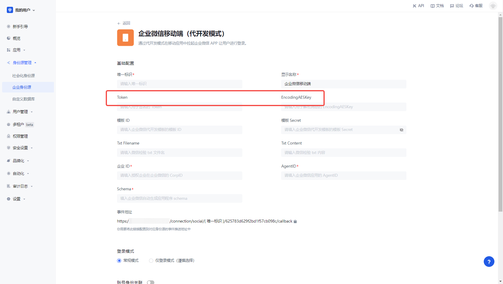The width and height of the screenshot is (503, 284).
Task: Open the user avatar in the top right
Action: click(x=493, y=6)
